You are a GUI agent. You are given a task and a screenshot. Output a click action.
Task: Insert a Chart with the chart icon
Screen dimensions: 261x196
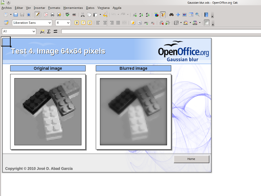point(156,15)
